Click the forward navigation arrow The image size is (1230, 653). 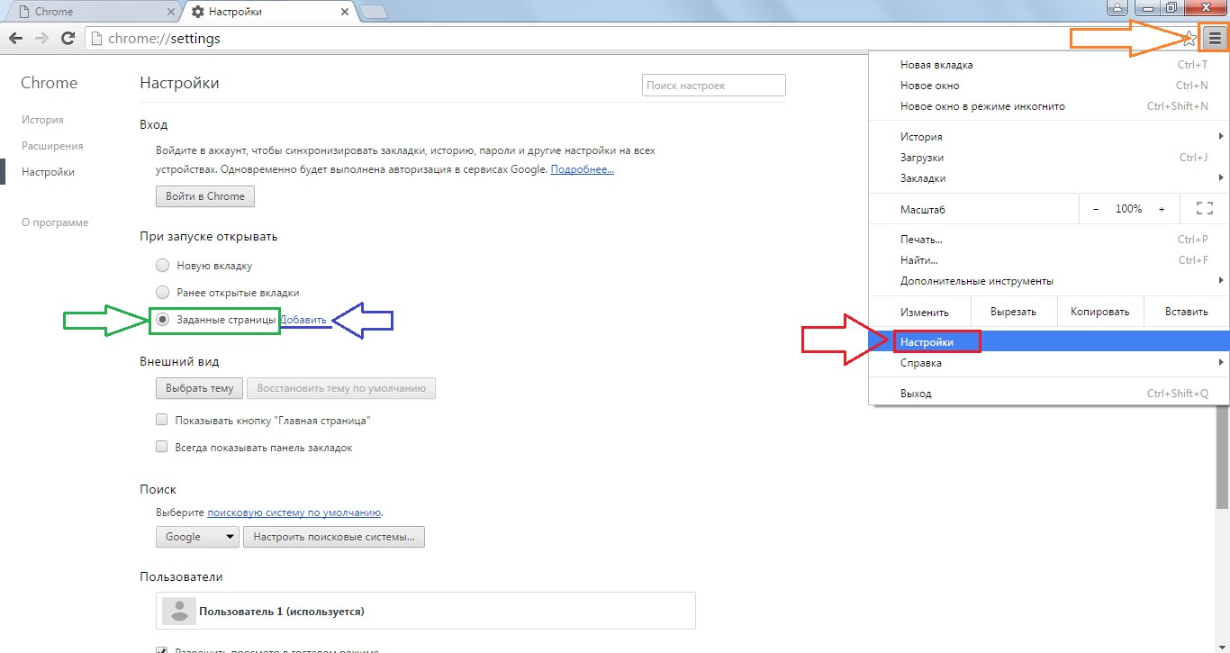click(41, 39)
